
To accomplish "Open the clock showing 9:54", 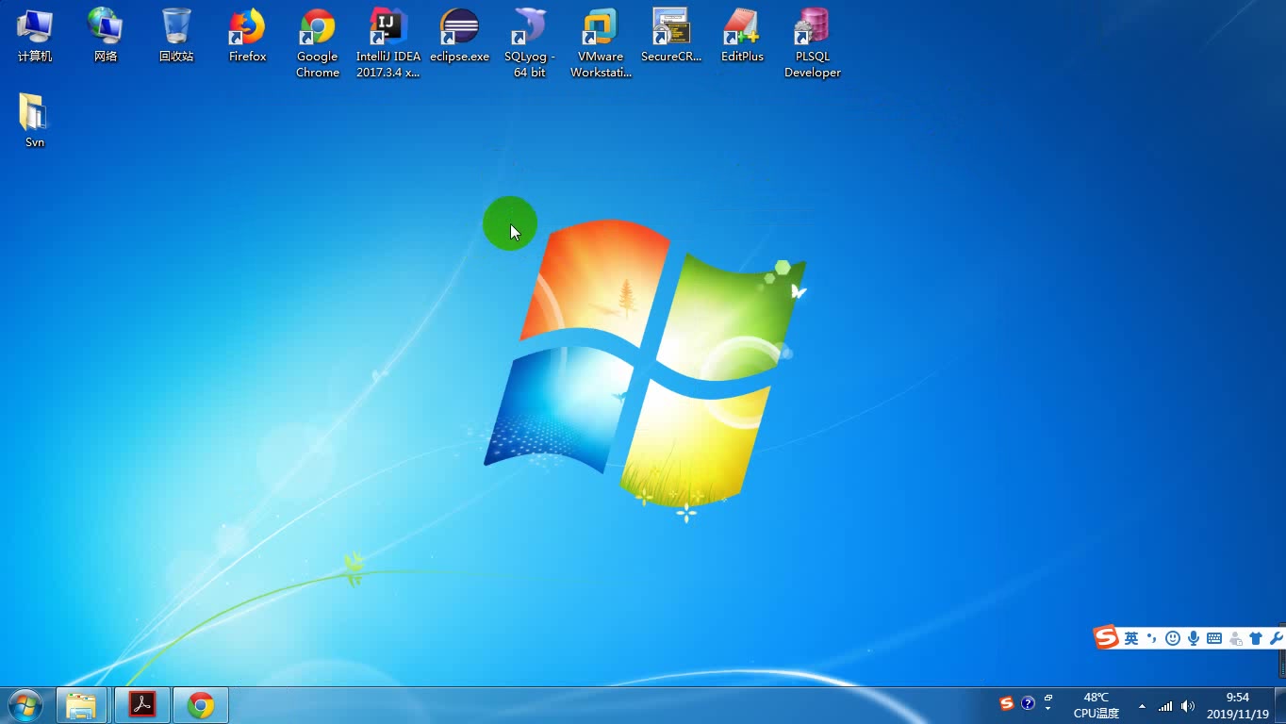I will 1238,705.
